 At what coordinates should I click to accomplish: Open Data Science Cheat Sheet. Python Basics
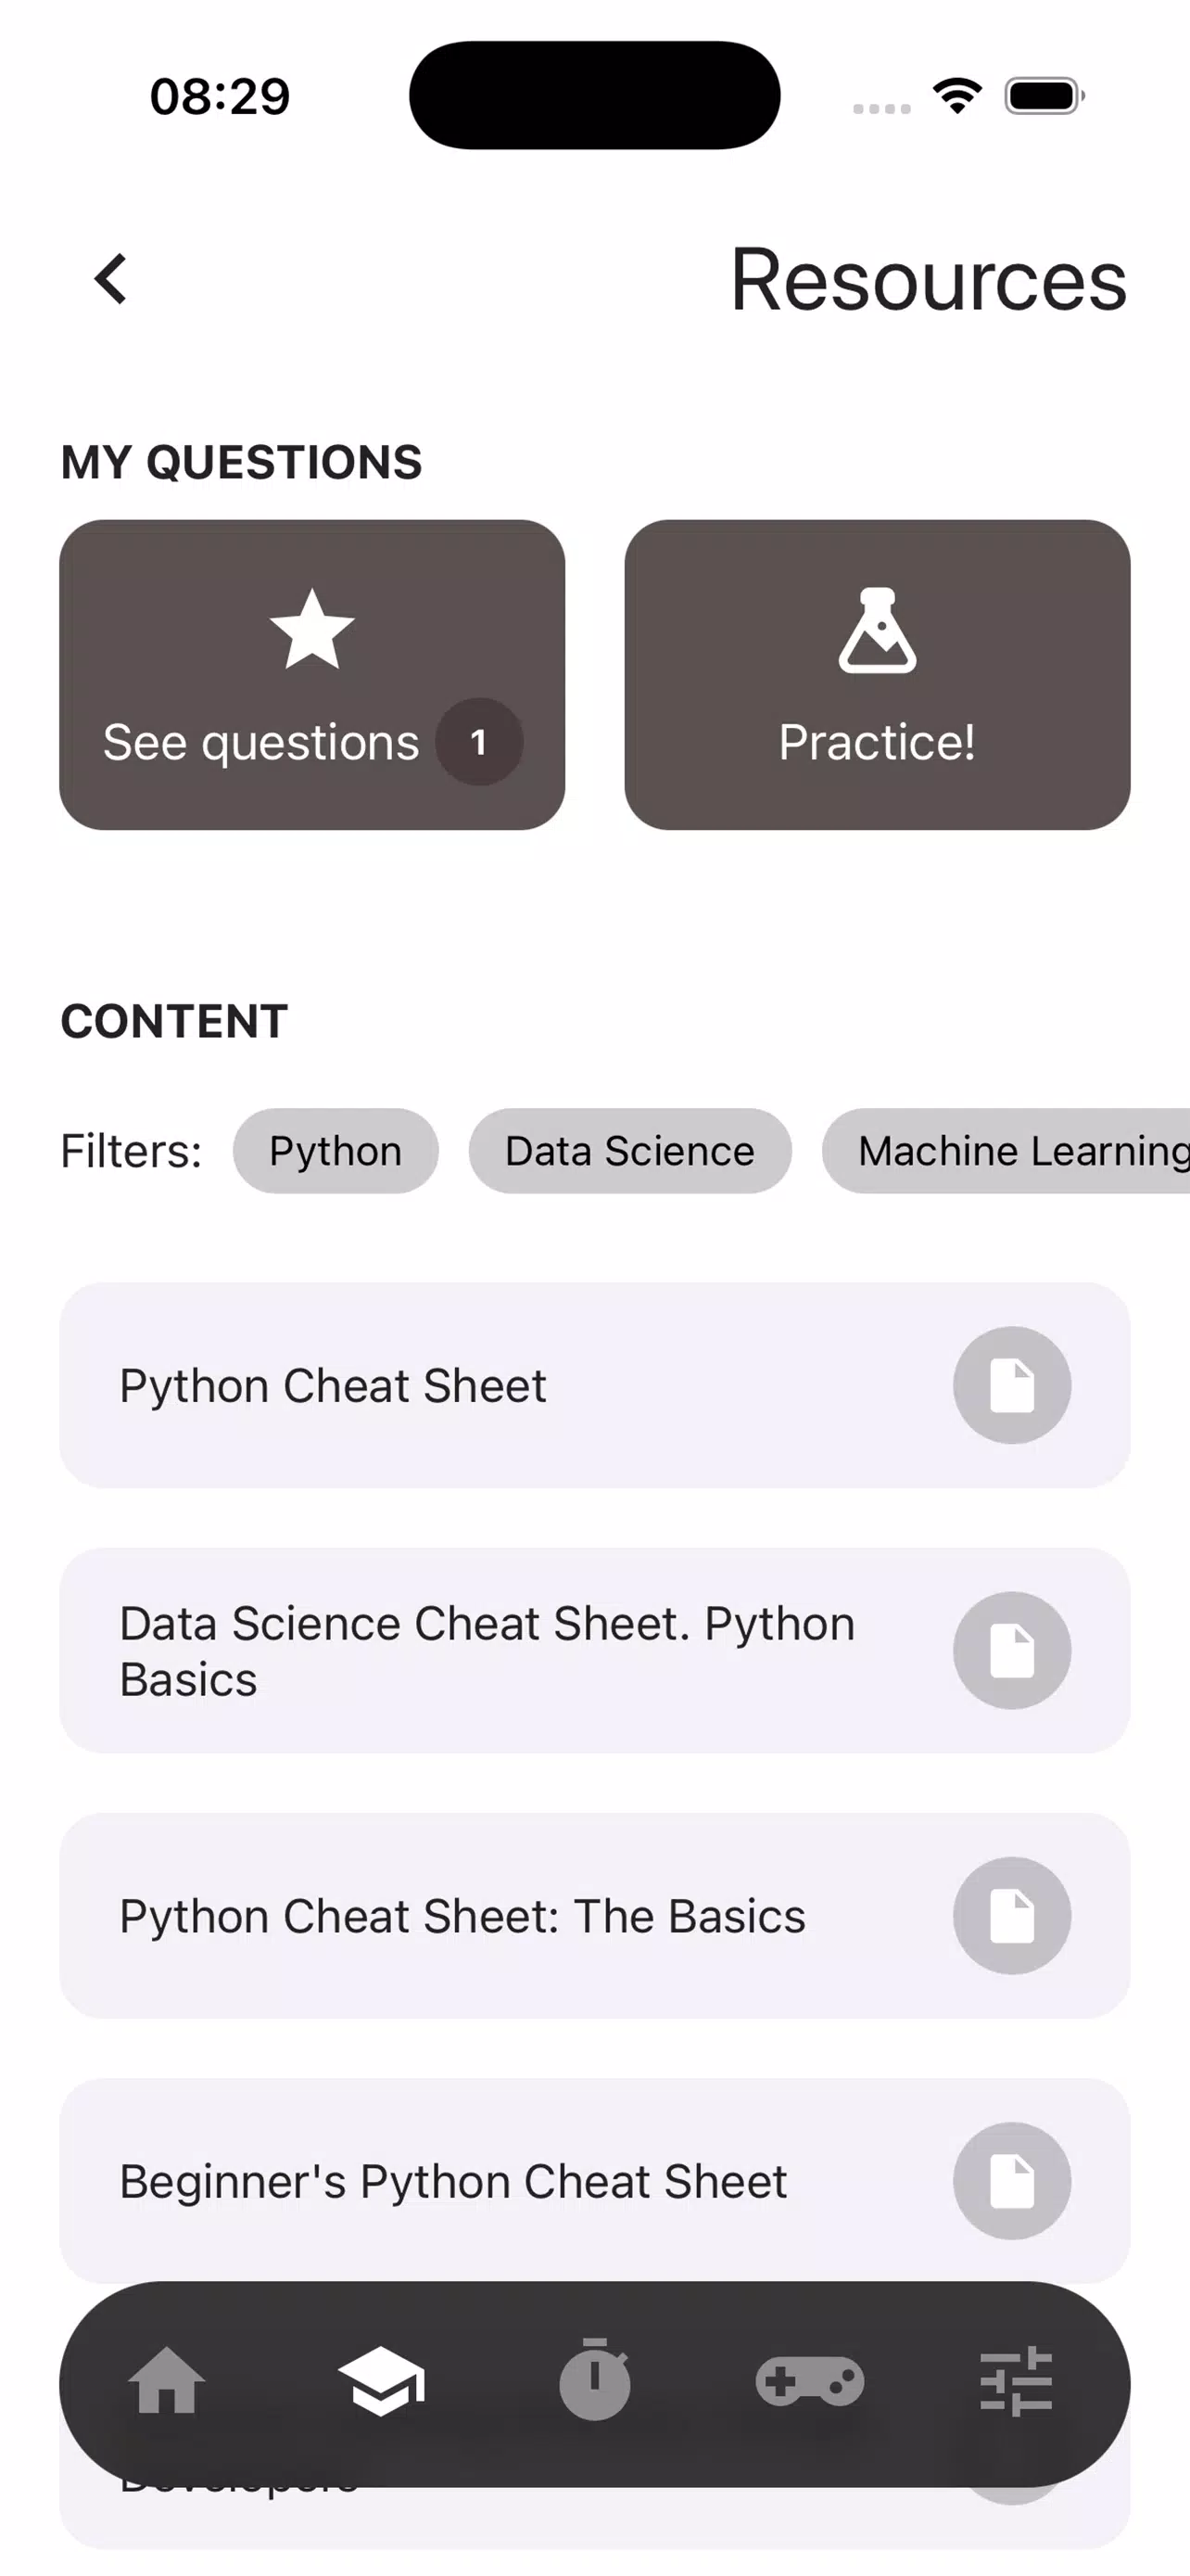[x=594, y=1650]
